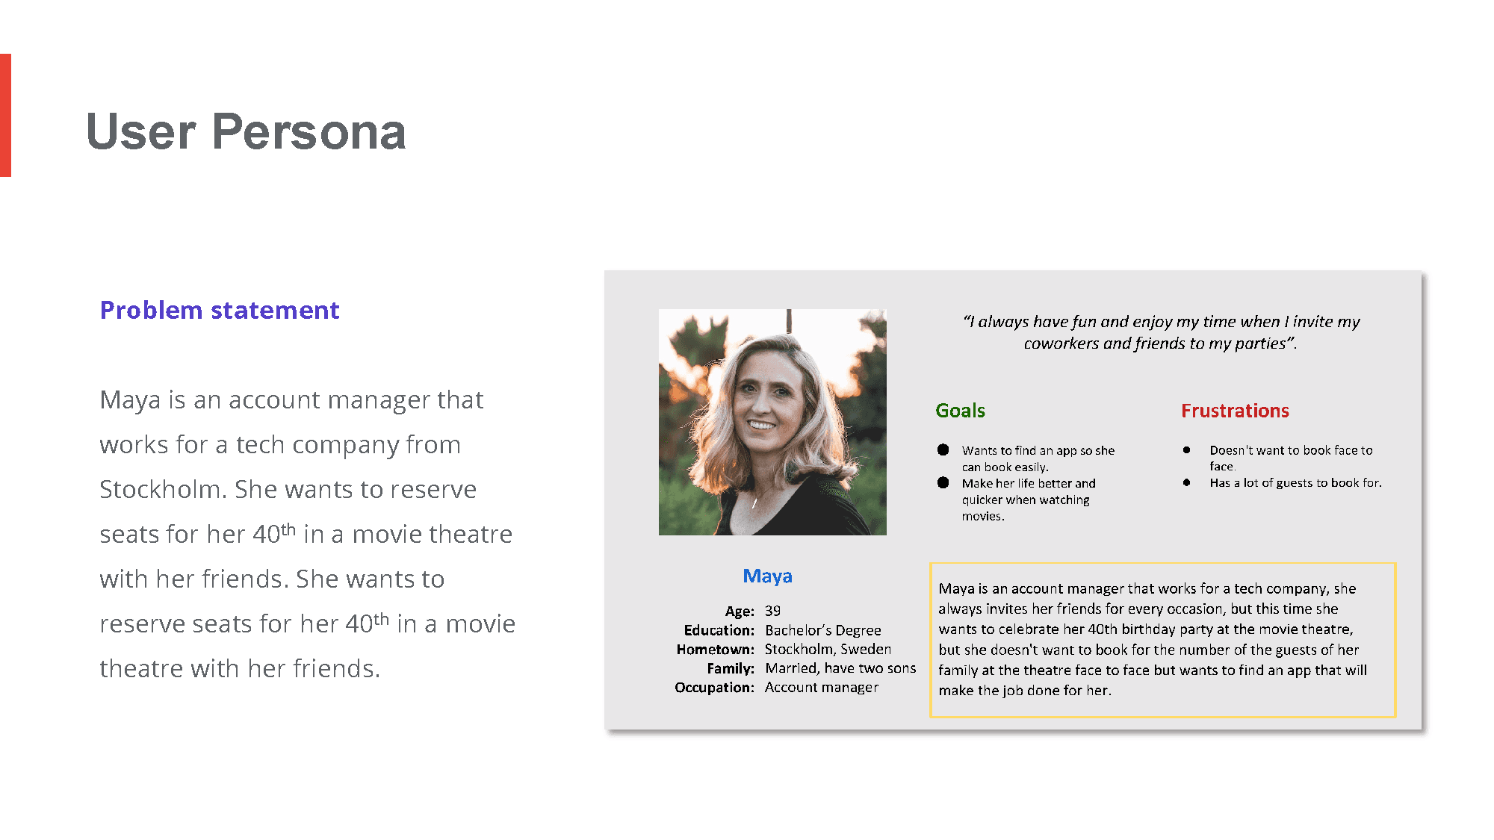
Task: Click the Goals heading
Action: point(960,411)
